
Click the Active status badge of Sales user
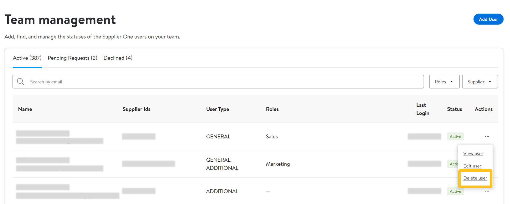pos(455,136)
